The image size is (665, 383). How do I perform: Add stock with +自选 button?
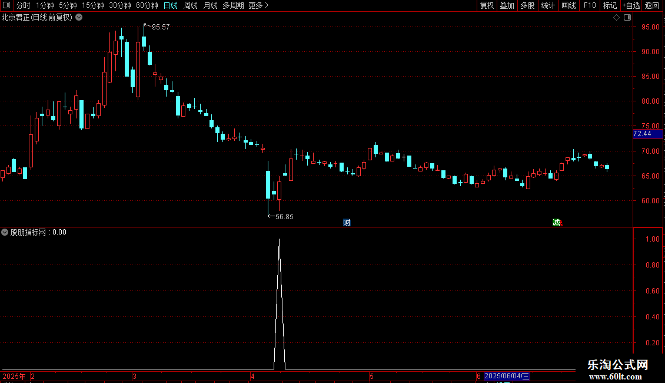click(x=631, y=5)
